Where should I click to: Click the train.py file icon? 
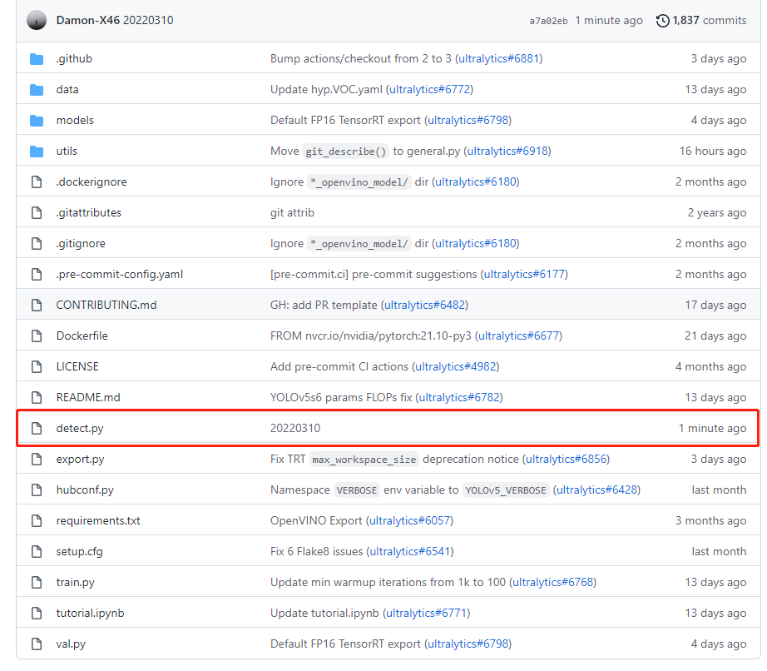pos(37,583)
